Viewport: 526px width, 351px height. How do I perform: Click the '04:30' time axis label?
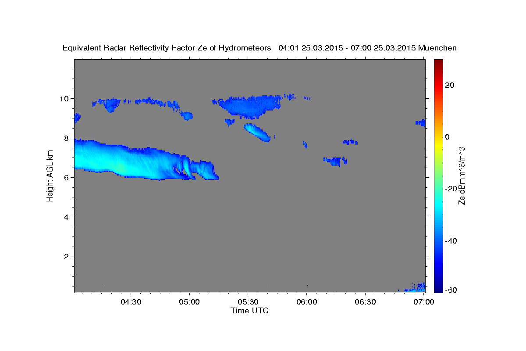(131, 302)
